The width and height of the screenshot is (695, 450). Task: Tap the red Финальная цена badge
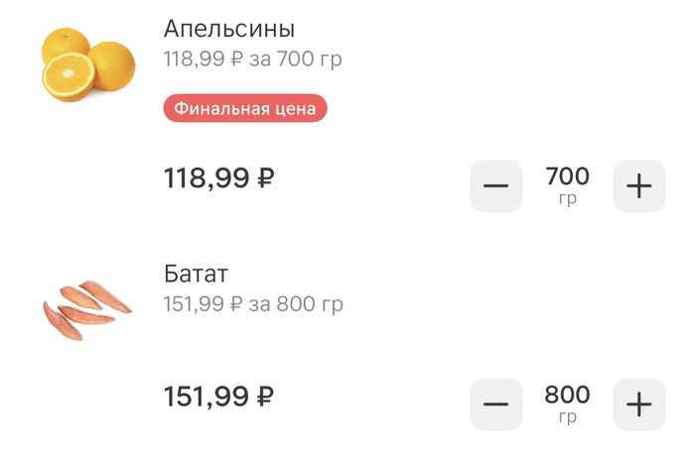244,108
